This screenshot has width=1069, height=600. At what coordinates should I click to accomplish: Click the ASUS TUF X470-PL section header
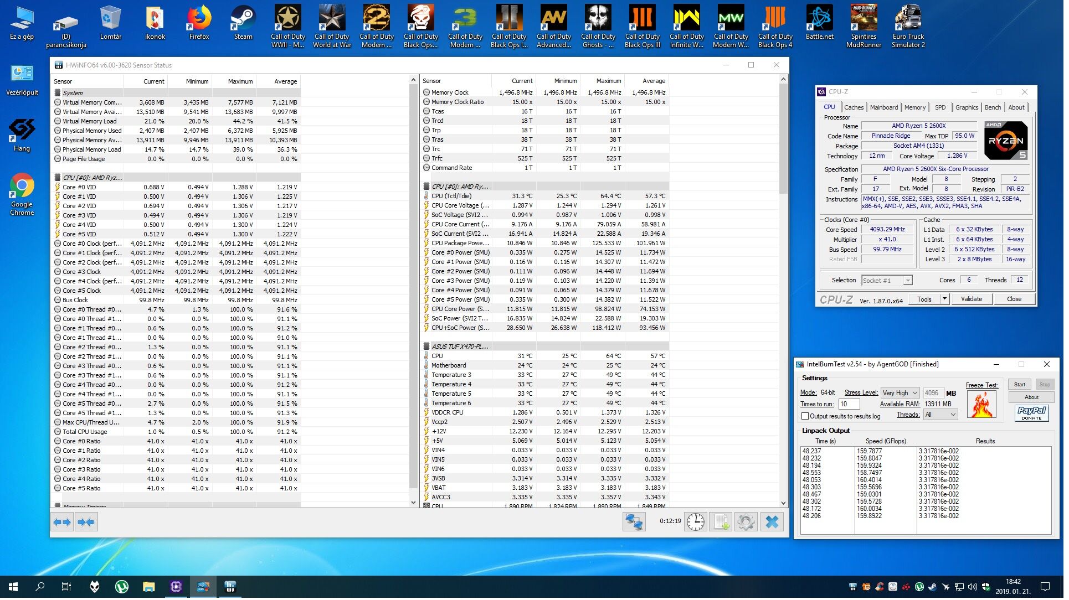click(547, 348)
